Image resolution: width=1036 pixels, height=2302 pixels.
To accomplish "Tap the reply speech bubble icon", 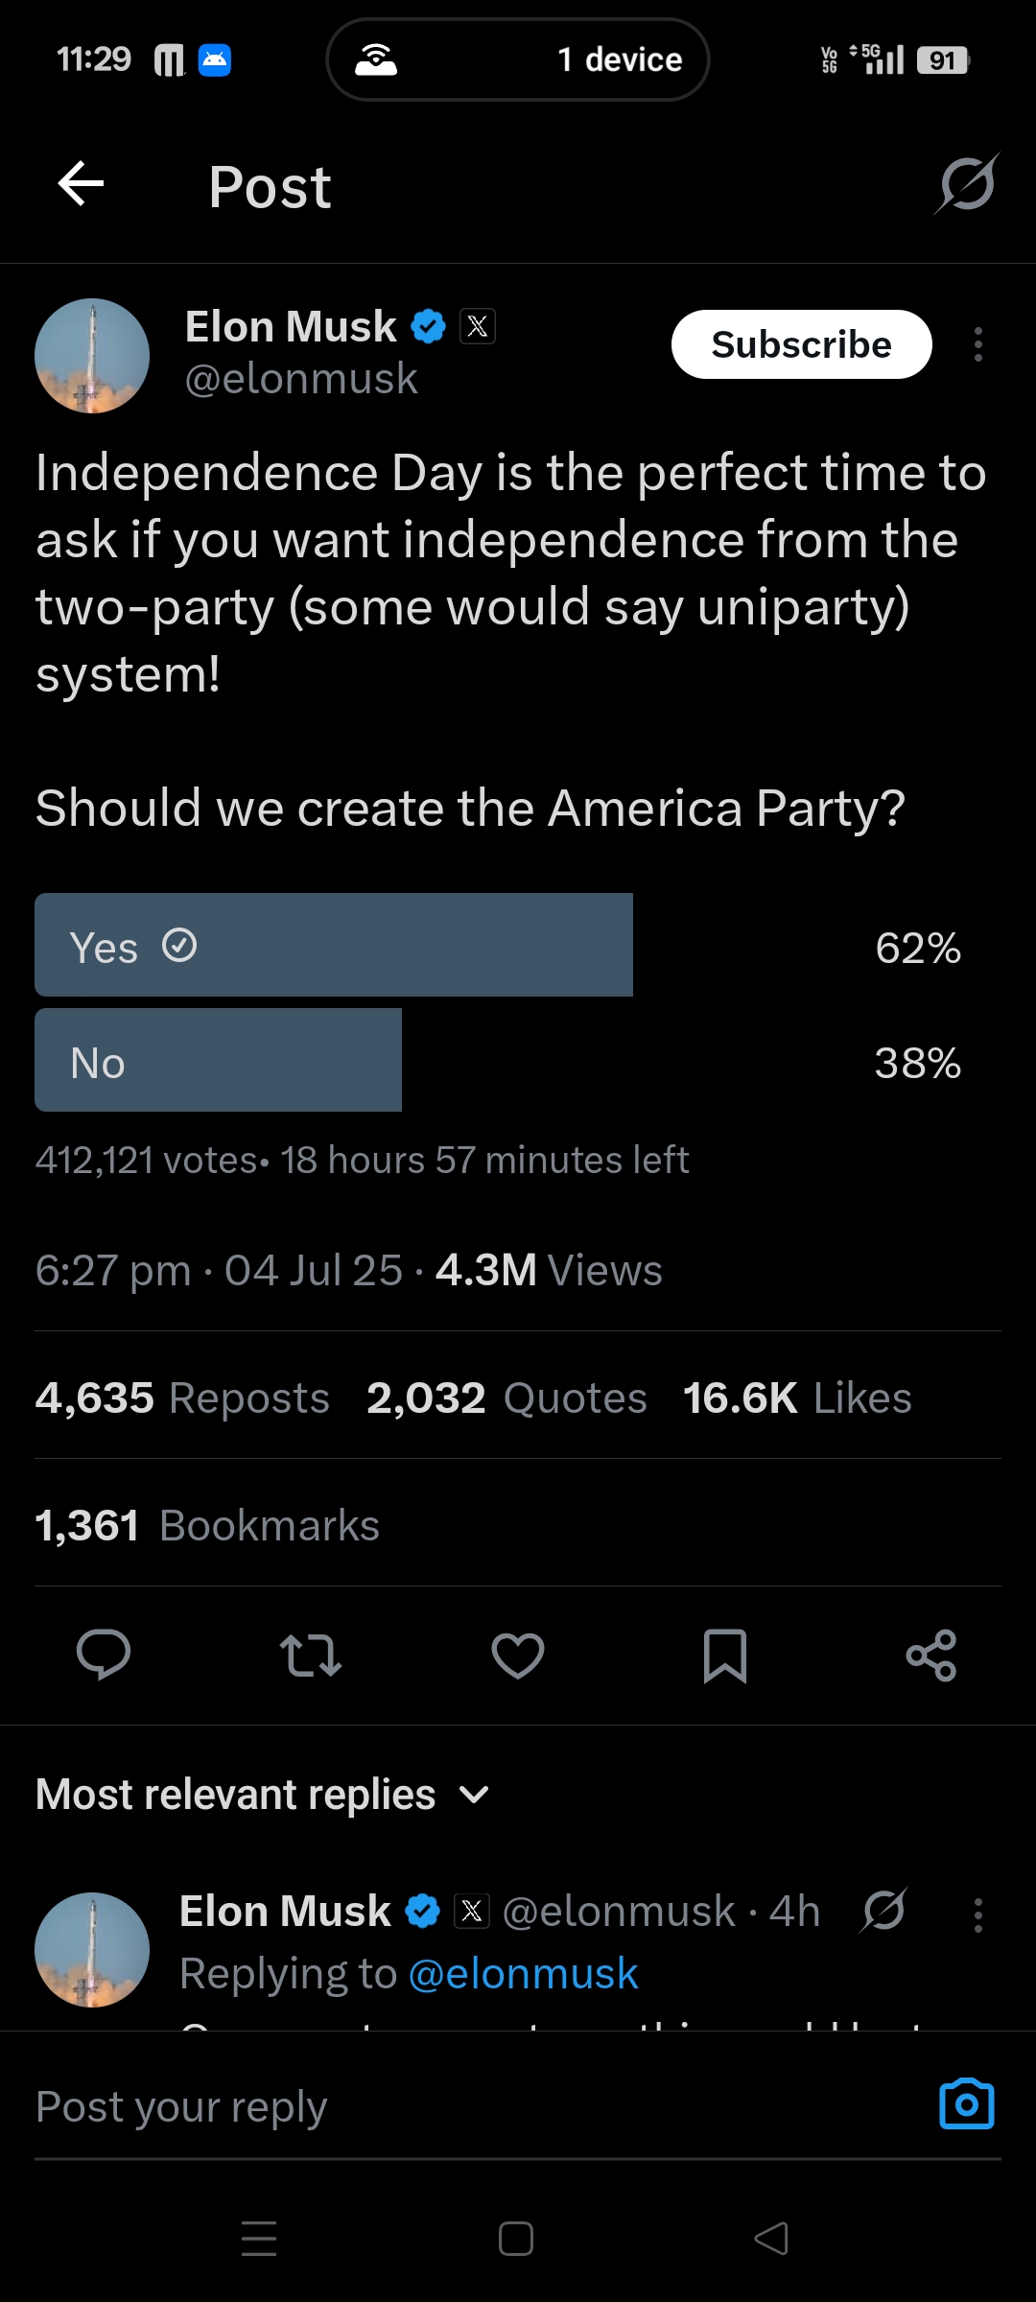I will click(x=104, y=1655).
